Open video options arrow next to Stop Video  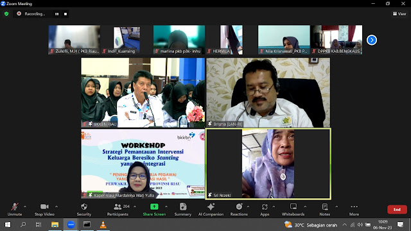pyautogui.click(x=57, y=207)
